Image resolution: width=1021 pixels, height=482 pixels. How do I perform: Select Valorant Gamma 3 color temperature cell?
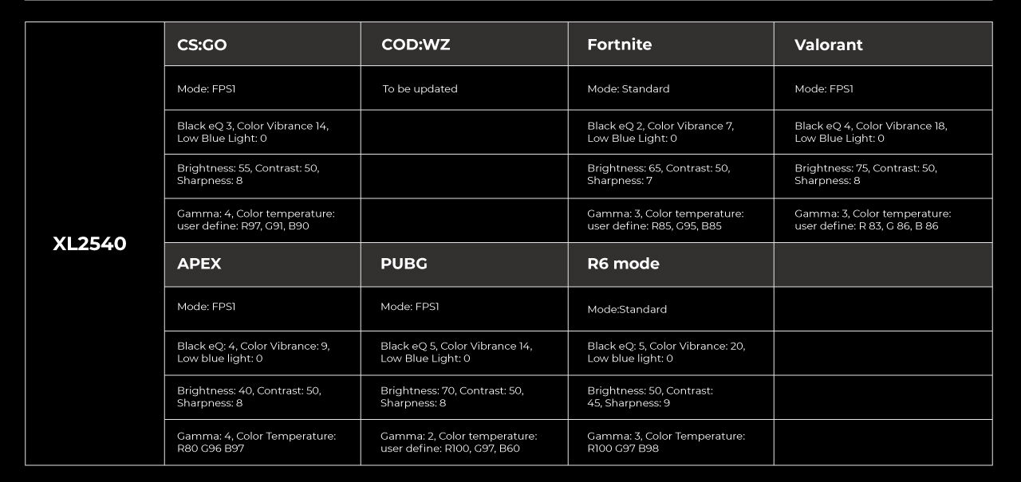(x=883, y=221)
